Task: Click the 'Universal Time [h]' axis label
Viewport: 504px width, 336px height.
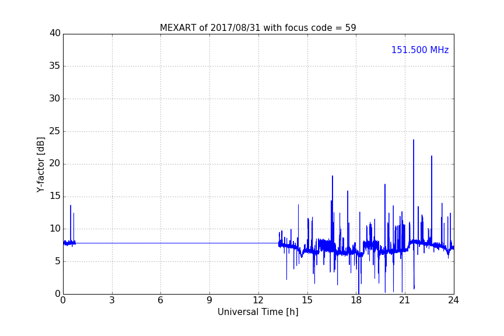Action: click(258, 312)
